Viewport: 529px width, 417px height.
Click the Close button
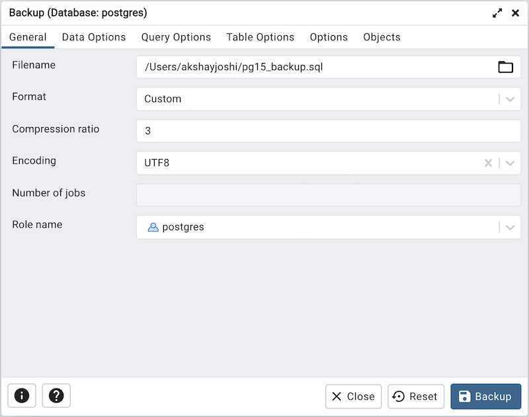point(353,396)
